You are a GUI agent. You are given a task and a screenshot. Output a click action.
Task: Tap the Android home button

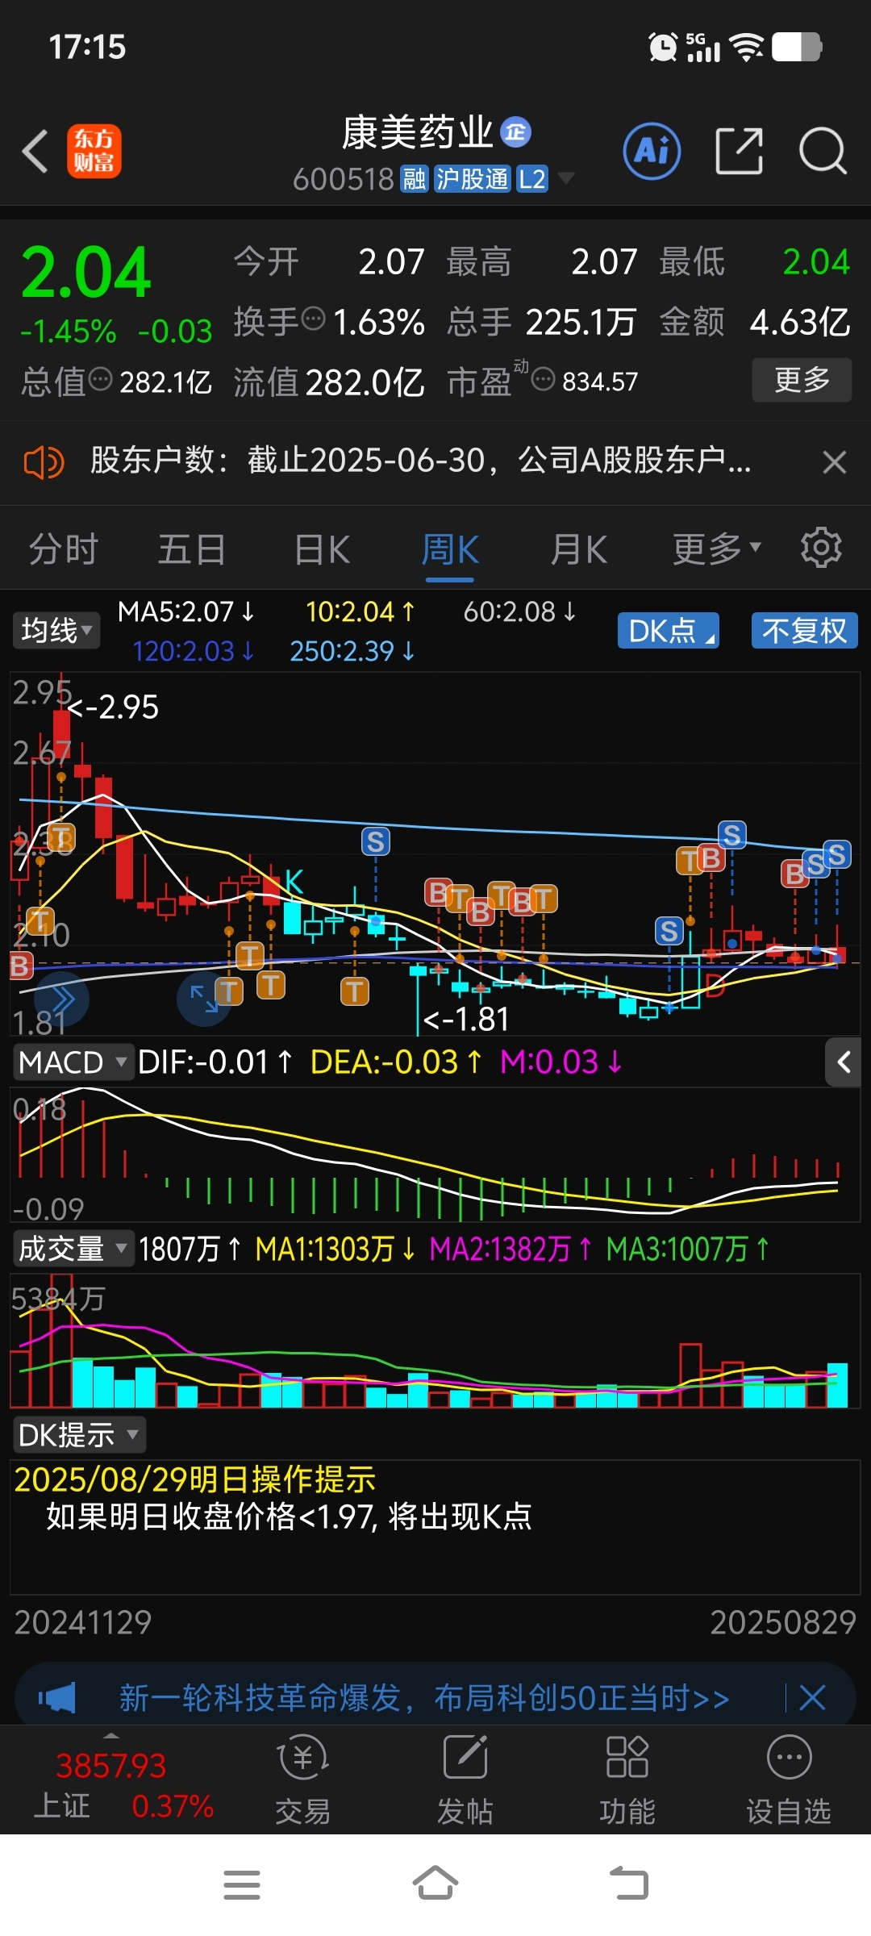coord(435,1884)
